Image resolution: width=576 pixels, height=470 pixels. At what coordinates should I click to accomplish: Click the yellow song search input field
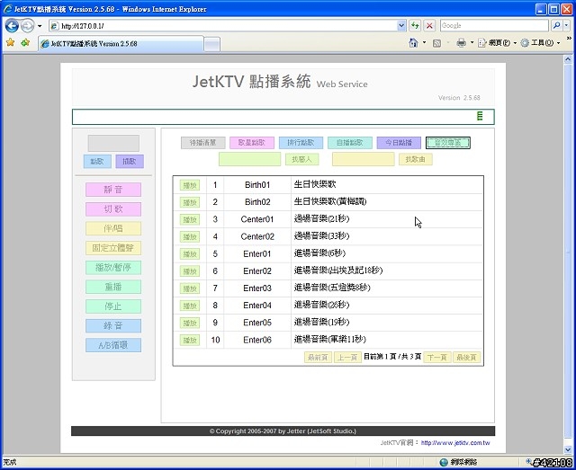364,159
